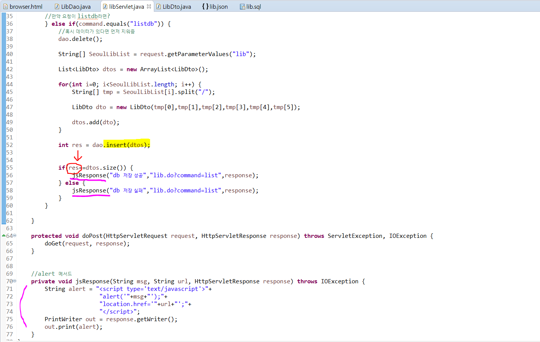Screen dimensions: 540x342
Task: Click the doPost method name
Action: [x=92, y=236]
